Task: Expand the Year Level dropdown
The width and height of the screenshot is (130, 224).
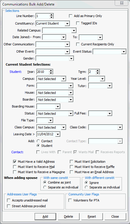Action: tap(102, 79)
